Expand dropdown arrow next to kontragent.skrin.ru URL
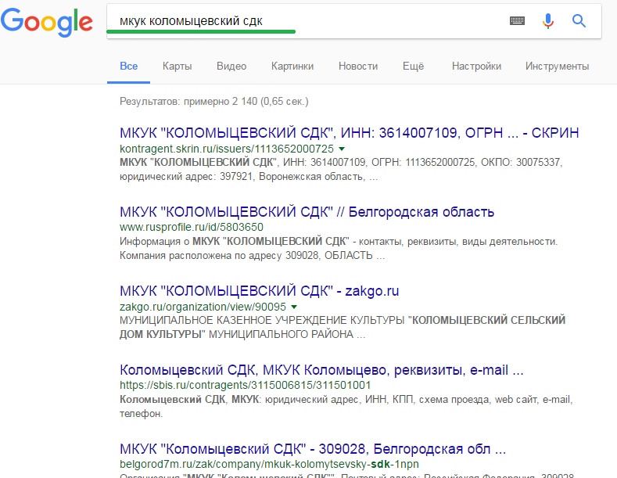 click(342, 149)
